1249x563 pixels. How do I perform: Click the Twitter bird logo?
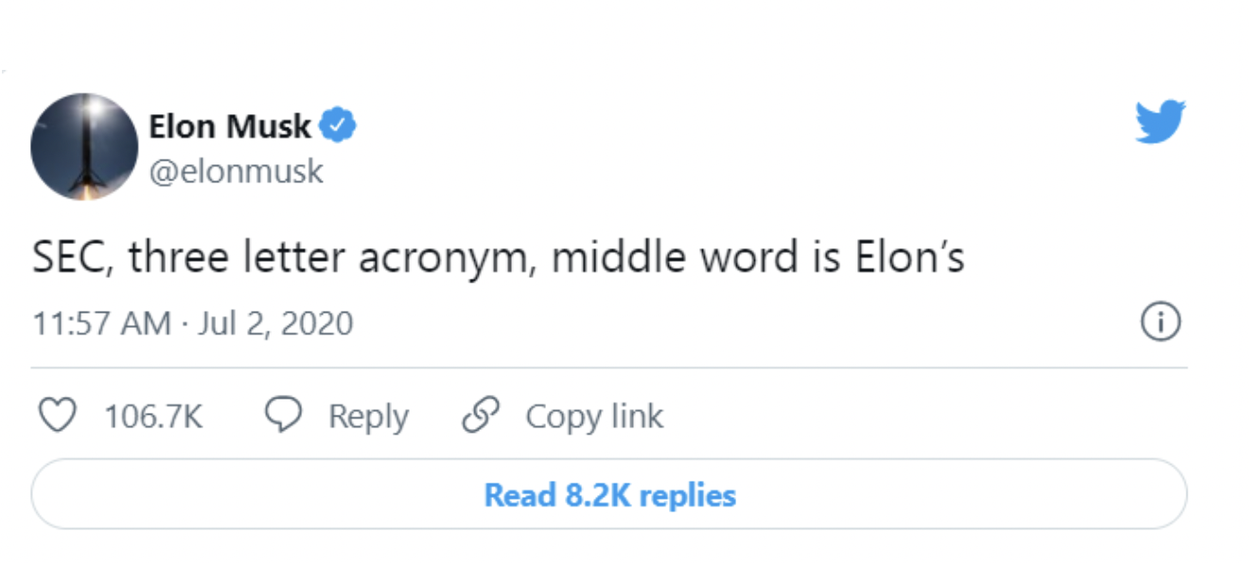[1160, 122]
